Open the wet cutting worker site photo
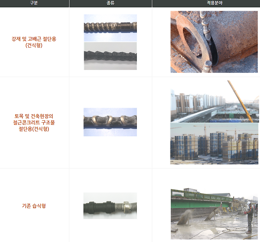This screenshot has height=242, width=260. pyautogui.click(x=214, y=214)
